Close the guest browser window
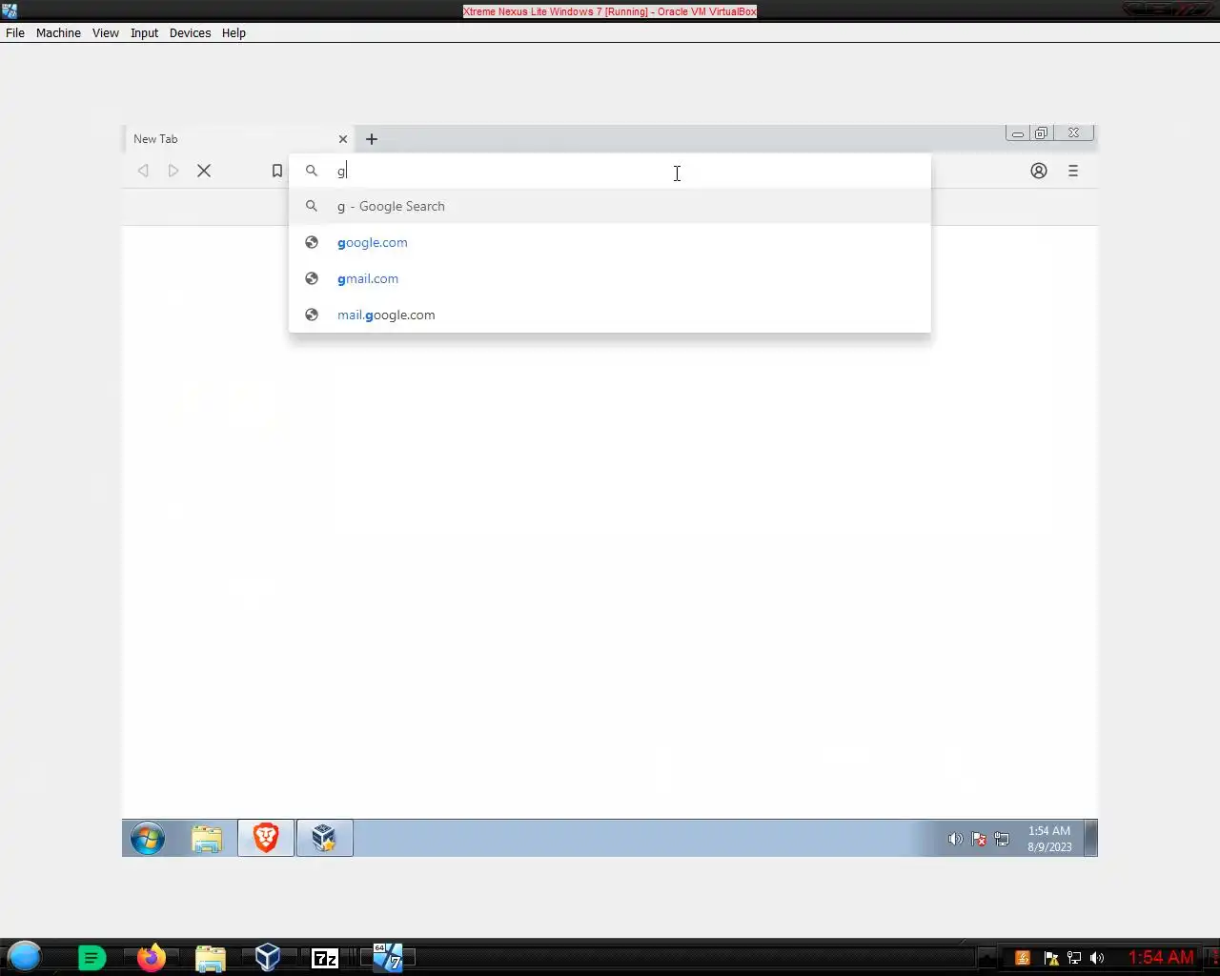Screen dimensions: 1220x976 click(1073, 133)
